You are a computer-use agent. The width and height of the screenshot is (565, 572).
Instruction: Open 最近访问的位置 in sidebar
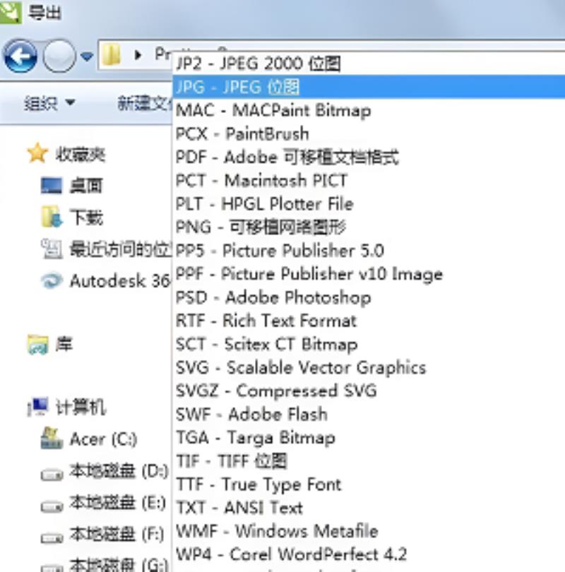pyautogui.click(x=120, y=249)
